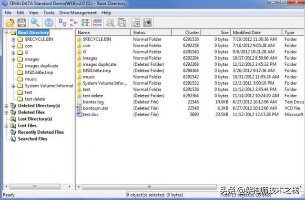Sort by the Name column header
This screenshot has height=200, width=305.
point(103,32)
